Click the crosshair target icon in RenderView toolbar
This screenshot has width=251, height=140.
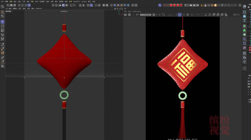(x=188, y=15)
